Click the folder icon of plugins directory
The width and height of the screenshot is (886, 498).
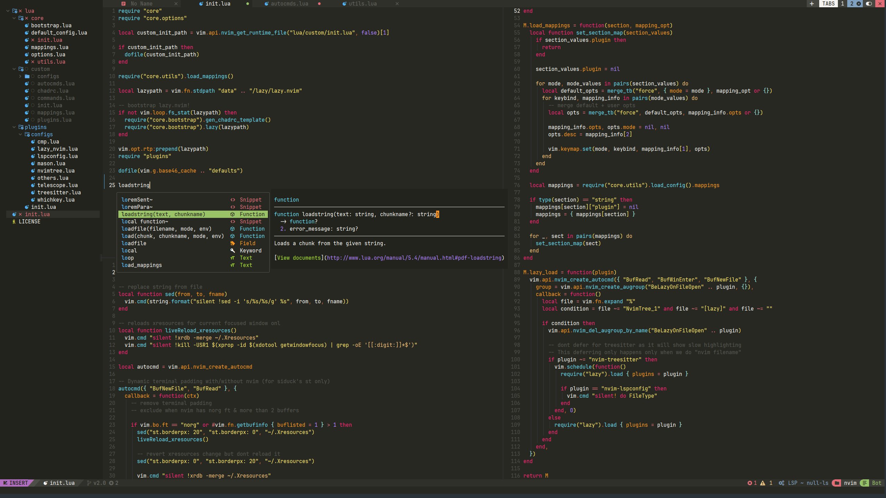(21, 127)
